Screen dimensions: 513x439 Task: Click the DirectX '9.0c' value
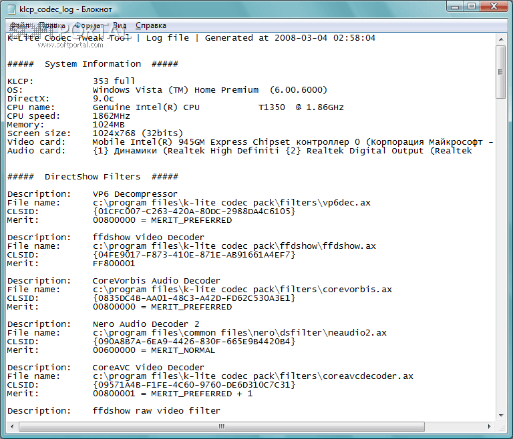click(x=104, y=99)
